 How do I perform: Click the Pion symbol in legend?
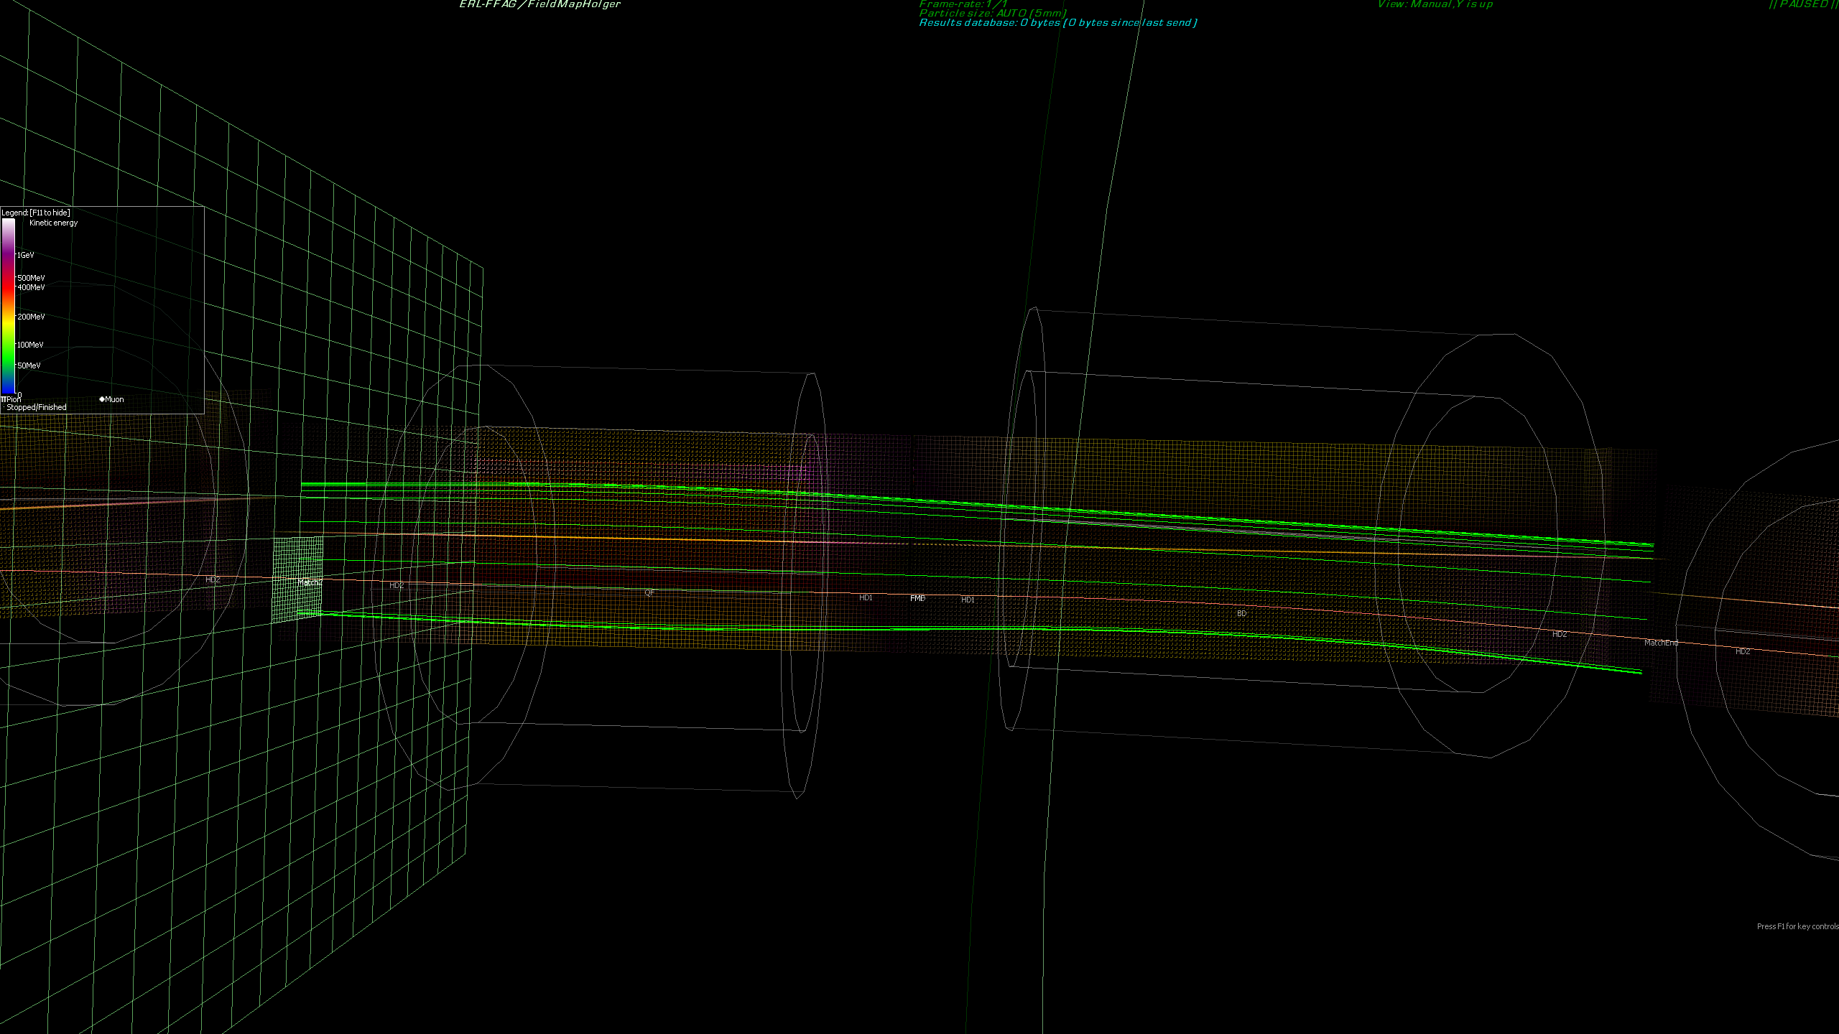coord(4,399)
